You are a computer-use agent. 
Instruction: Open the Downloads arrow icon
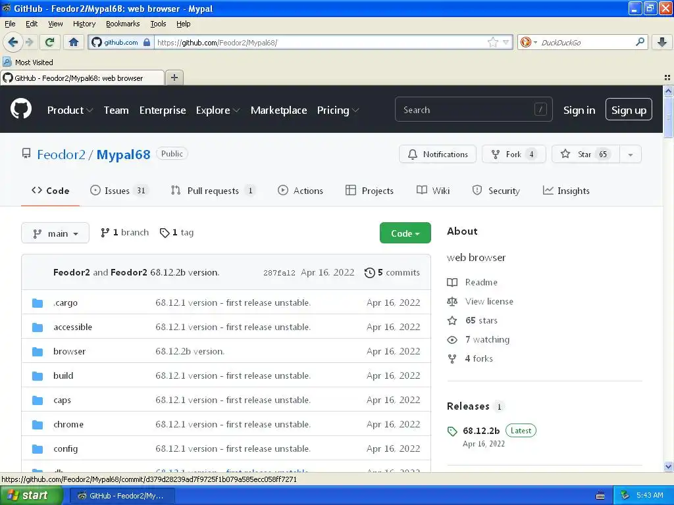click(x=662, y=42)
